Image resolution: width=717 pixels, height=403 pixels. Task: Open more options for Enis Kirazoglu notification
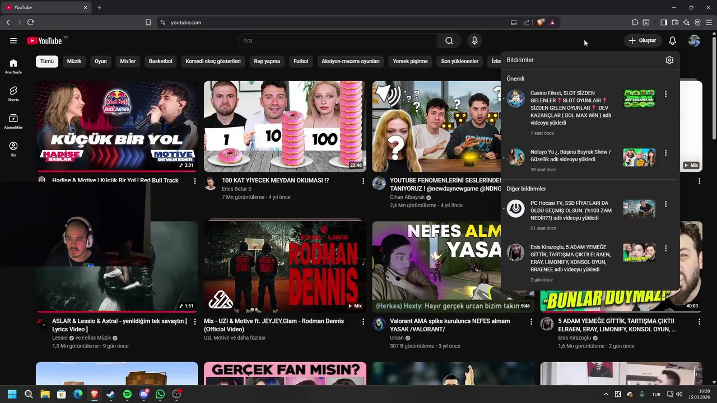point(665,248)
